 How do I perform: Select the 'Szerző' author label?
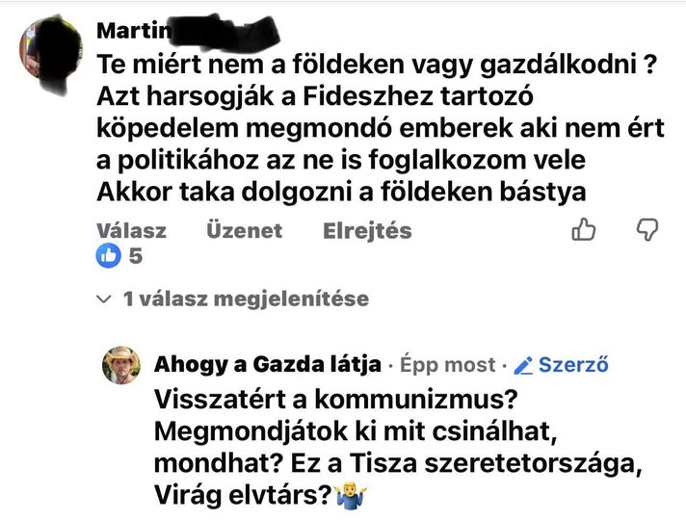point(573,365)
